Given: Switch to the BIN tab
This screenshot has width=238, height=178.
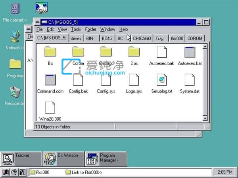Looking at the screenshot, I should click(92, 38).
